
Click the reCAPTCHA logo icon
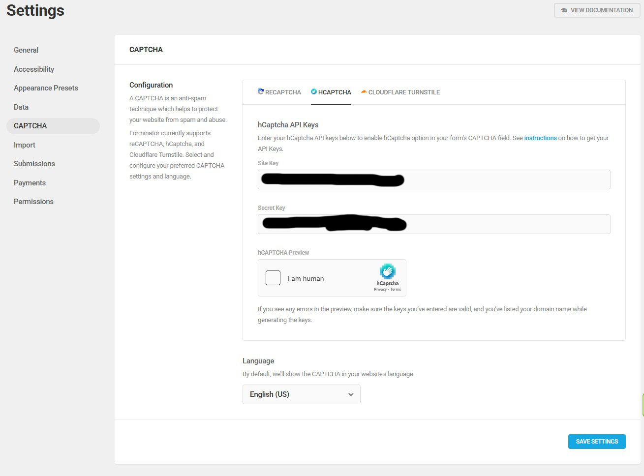[x=261, y=91]
